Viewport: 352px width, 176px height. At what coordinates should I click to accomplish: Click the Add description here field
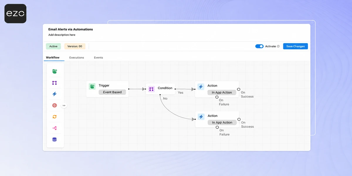click(62, 35)
